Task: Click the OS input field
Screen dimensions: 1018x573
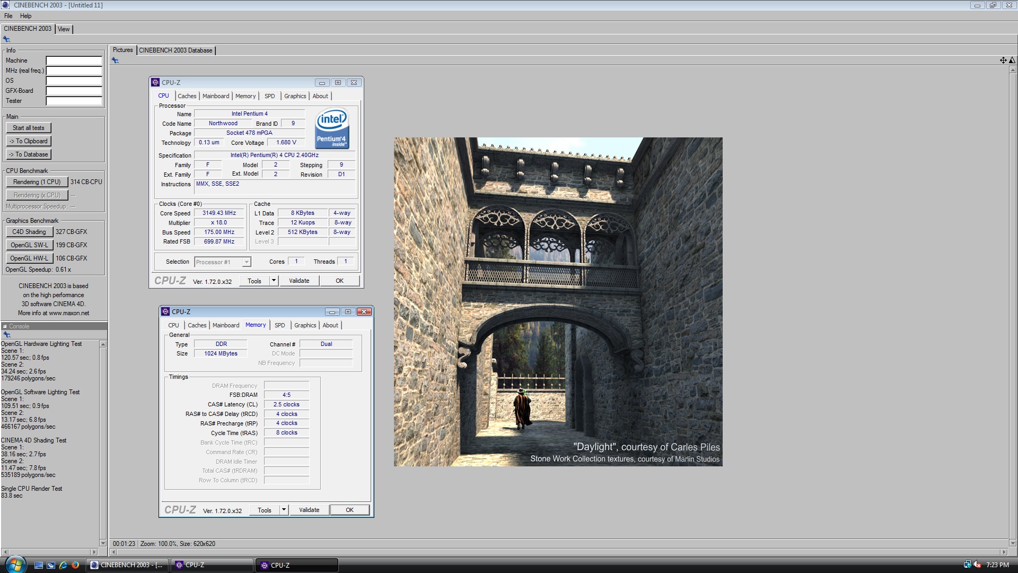Action: (x=74, y=81)
